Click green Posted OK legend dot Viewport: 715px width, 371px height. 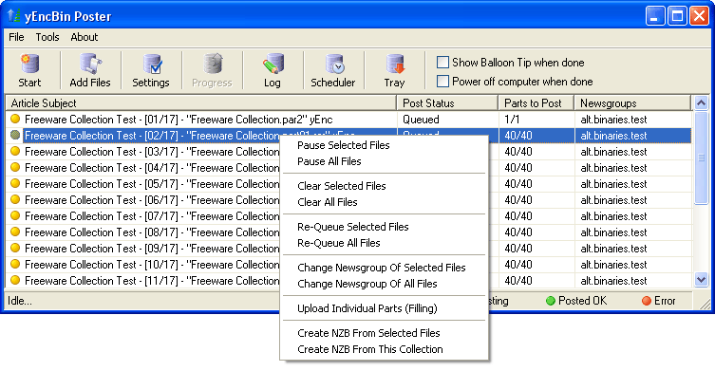(x=551, y=301)
